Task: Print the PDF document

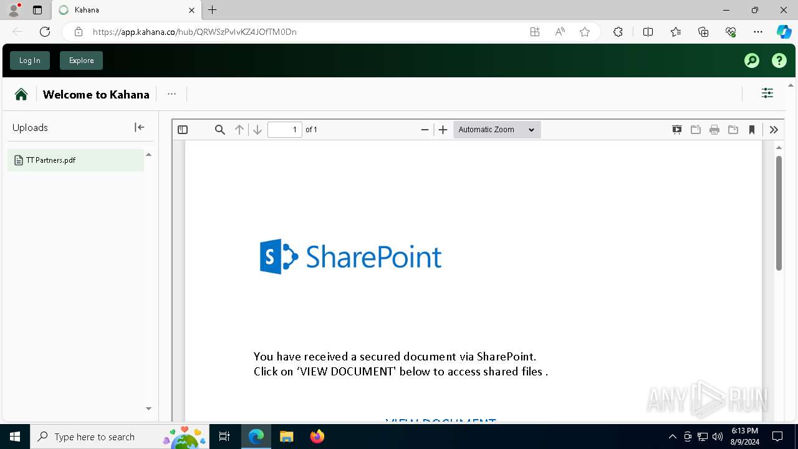Action: click(714, 130)
